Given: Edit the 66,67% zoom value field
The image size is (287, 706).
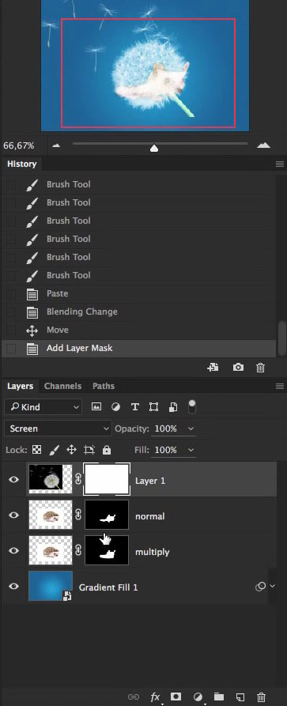Looking at the screenshot, I should (19, 145).
